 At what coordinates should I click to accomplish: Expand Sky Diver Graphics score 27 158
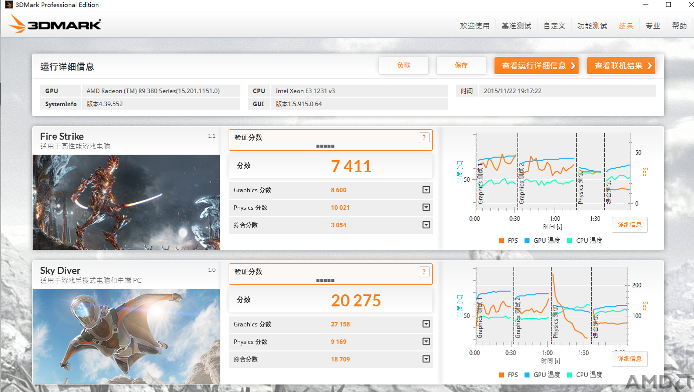[426, 324]
